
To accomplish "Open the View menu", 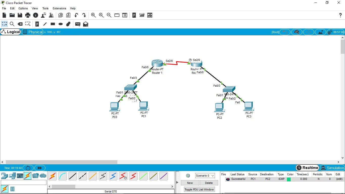I will 35,8.
